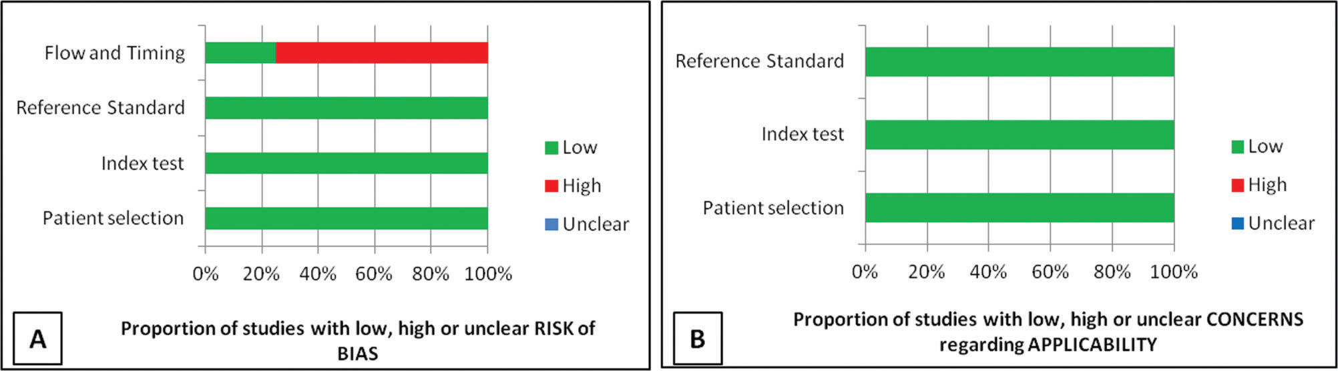
Task: Click the "Flow and Timing" axis label
Action: click(x=114, y=53)
